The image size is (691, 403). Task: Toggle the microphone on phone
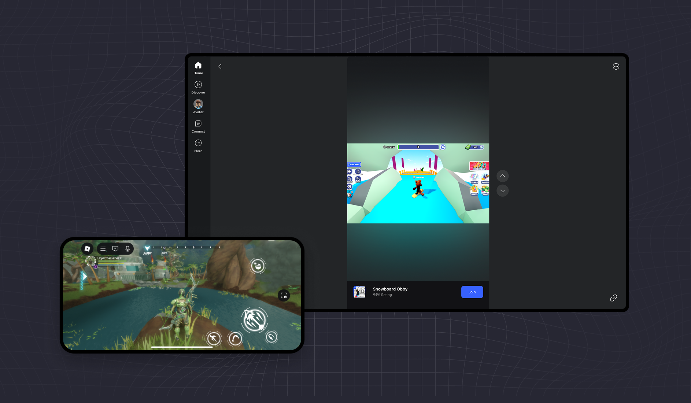pos(128,249)
